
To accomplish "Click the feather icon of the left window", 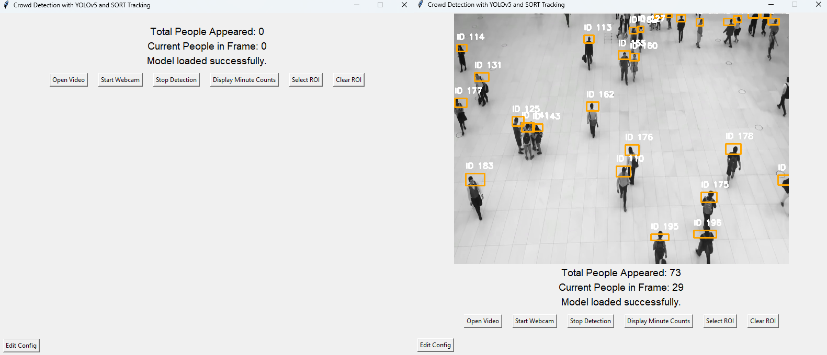I will (x=6, y=5).
